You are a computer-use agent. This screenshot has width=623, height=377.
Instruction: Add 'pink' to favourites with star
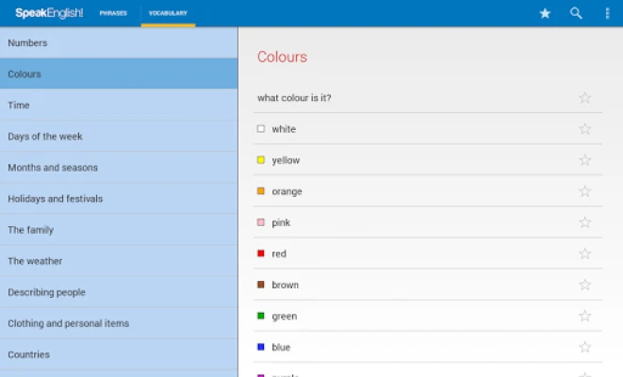(584, 222)
